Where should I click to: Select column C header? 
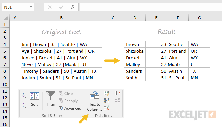pyautogui.click(x=113, y=18)
